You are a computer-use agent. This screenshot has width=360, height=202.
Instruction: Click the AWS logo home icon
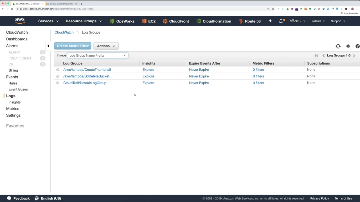coord(20,21)
